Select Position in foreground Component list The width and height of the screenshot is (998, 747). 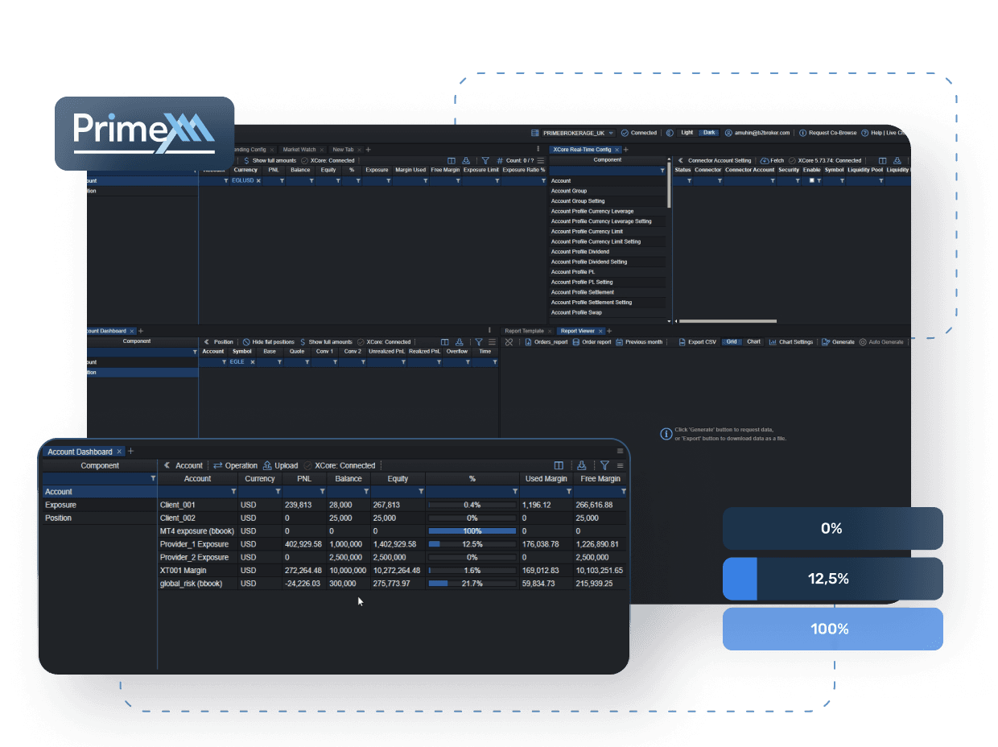99,518
